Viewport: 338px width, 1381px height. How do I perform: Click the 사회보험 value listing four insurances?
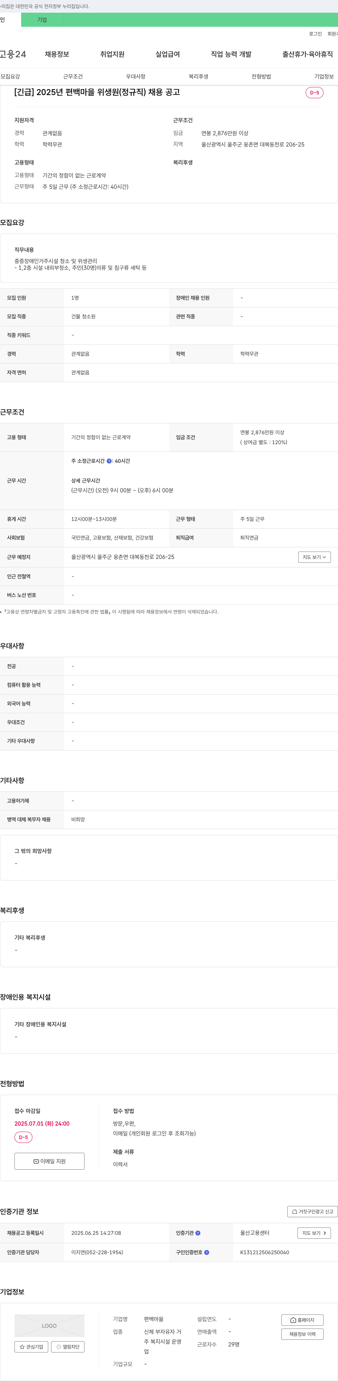click(112, 538)
